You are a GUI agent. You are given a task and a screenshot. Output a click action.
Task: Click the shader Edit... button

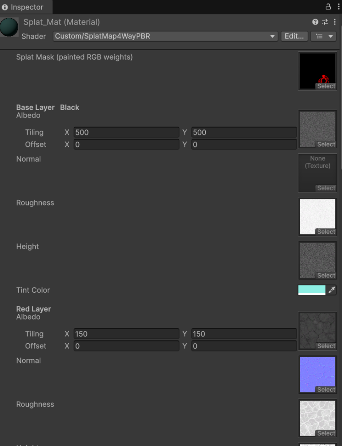294,36
